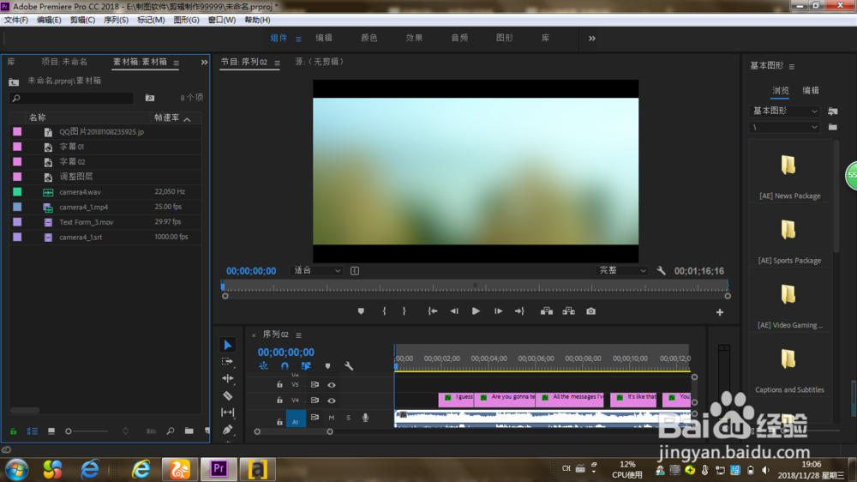Mute the A1 audio track

coord(331,418)
